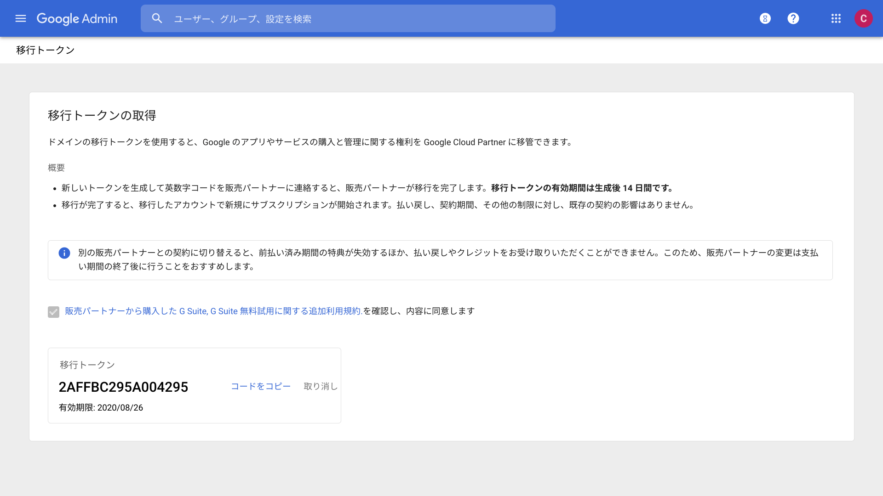Screen dimensions: 883x496
Task: Click 取り消し to revoke token
Action: point(321,386)
